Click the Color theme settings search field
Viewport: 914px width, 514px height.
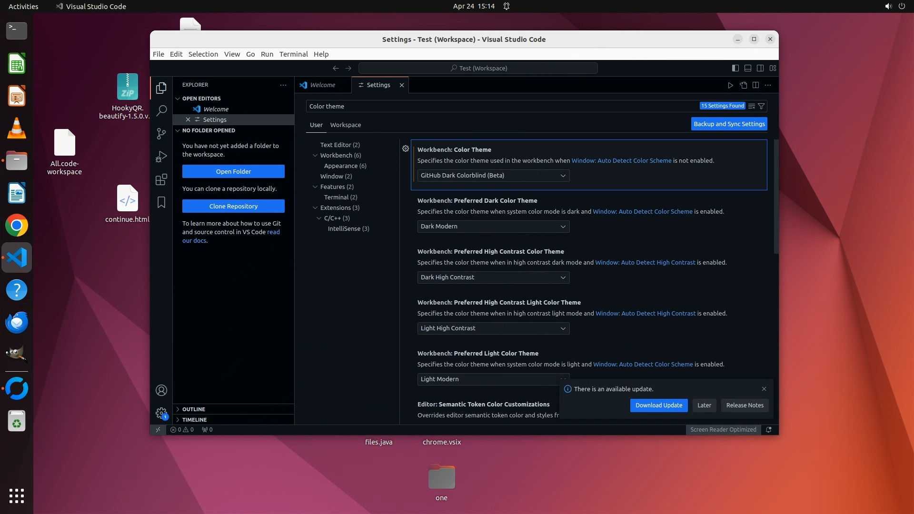pyautogui.click(x=500, y=106)
